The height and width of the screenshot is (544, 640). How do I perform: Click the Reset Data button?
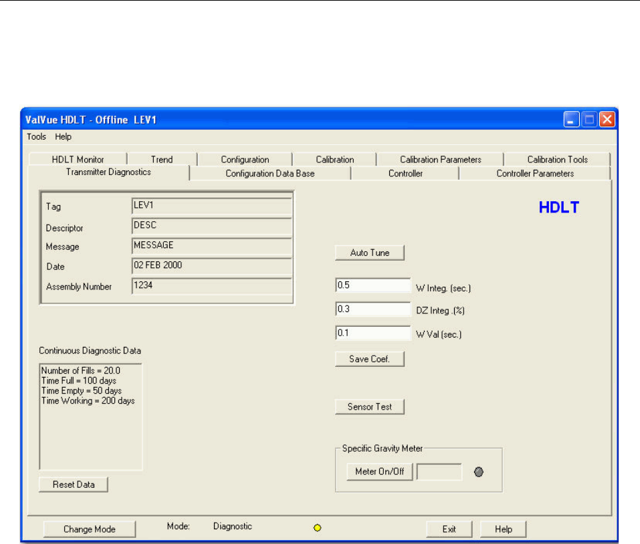point(74,485)
